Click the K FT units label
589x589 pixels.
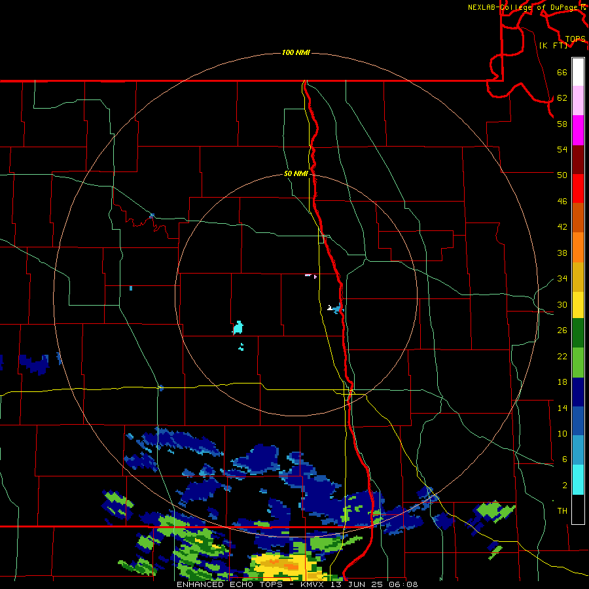coord(553,45)
